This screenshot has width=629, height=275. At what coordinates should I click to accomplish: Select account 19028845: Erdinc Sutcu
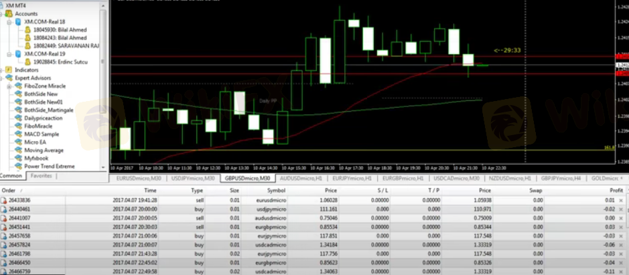coord(60,62)
